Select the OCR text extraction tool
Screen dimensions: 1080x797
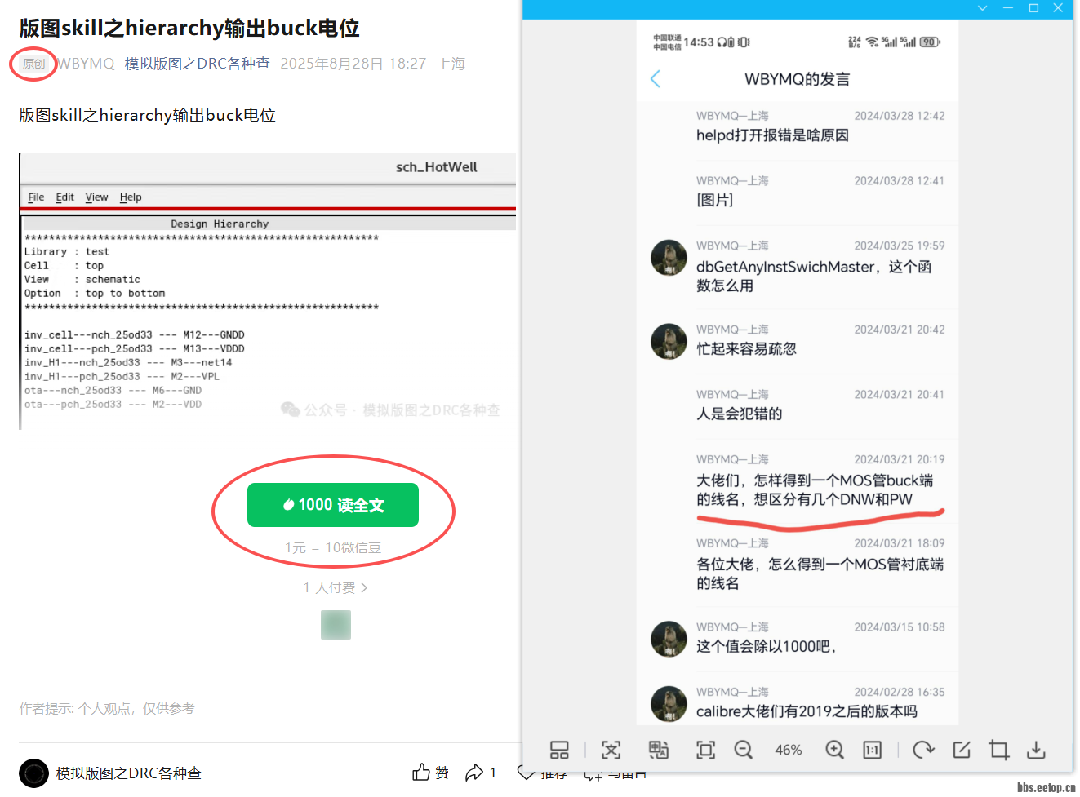[611, 750]
